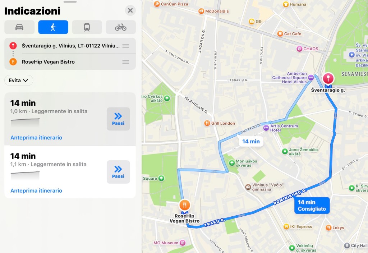The height and width of the screenshot is (253, 368).
Task: Click the RoseHip Vegan Bistro map marker
Action: point(185,205)
